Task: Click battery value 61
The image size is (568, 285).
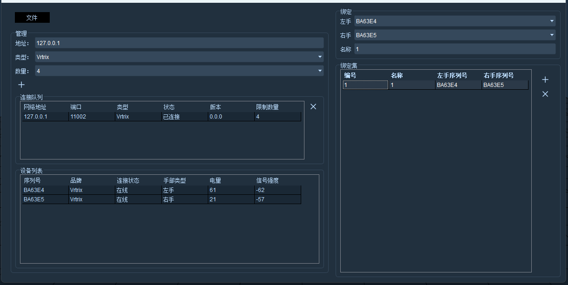Action: 231,190
